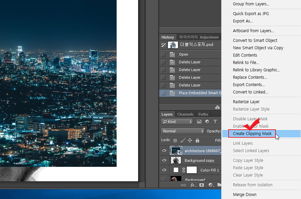301x199 pixels.
Task: Open the fx layer style menu
Action: tap(193, 185)
